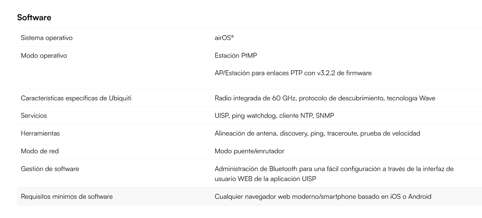This screenshot has height=218, width=482.
Task: Click the UISP, ping watchdog services text
Action: 274,116
